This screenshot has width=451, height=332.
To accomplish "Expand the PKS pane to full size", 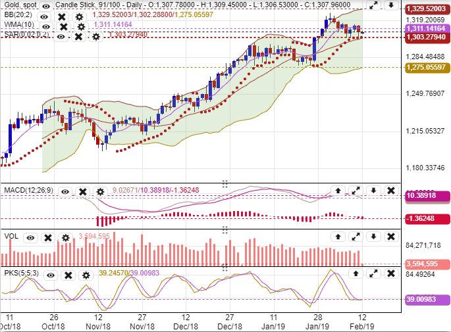I will pyautogui.click(x=373, y=274).
